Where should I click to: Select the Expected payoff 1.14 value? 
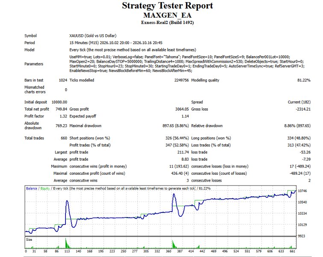tap(185, 116)
